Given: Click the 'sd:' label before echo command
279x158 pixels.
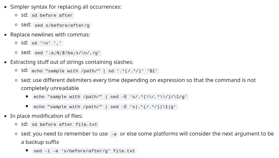Looking at the screenshot, I should [25, 70].
